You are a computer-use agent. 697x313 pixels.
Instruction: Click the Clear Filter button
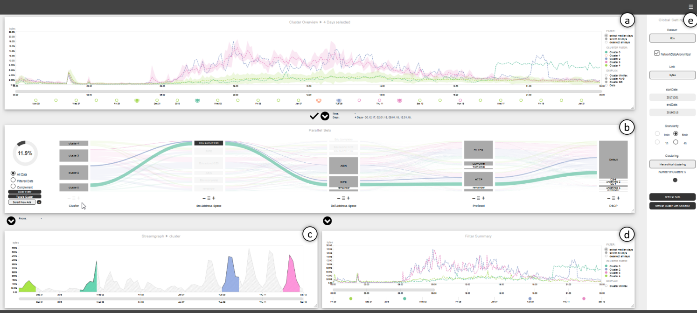click(25, 192)
